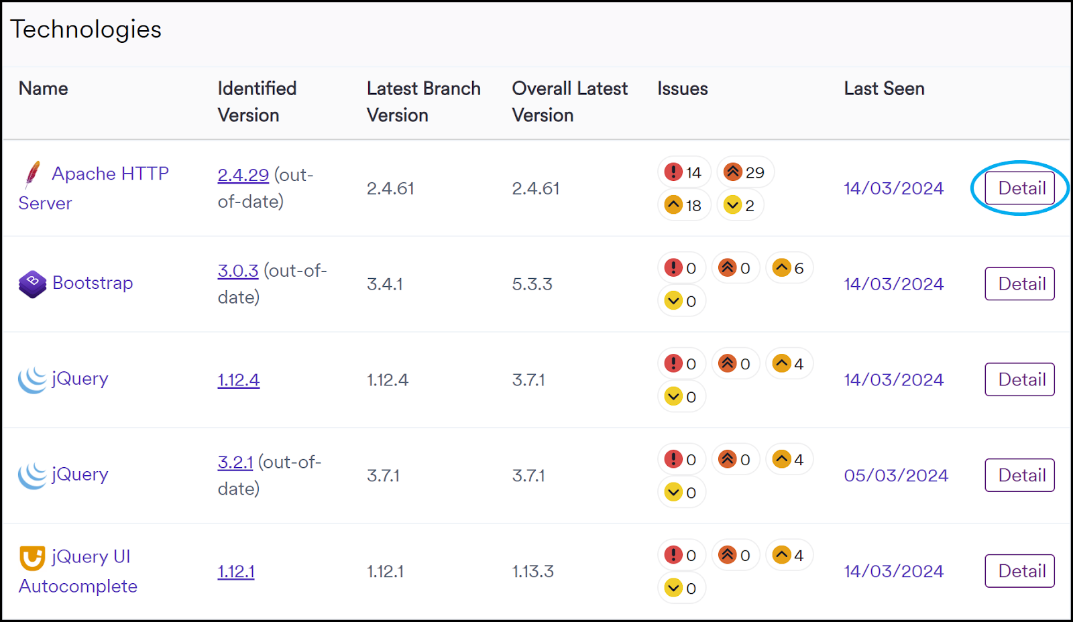The image size is (1073, 622).
Task: Open Detail for Apache HTTP Server
Action: click(x=1019, y=188)
